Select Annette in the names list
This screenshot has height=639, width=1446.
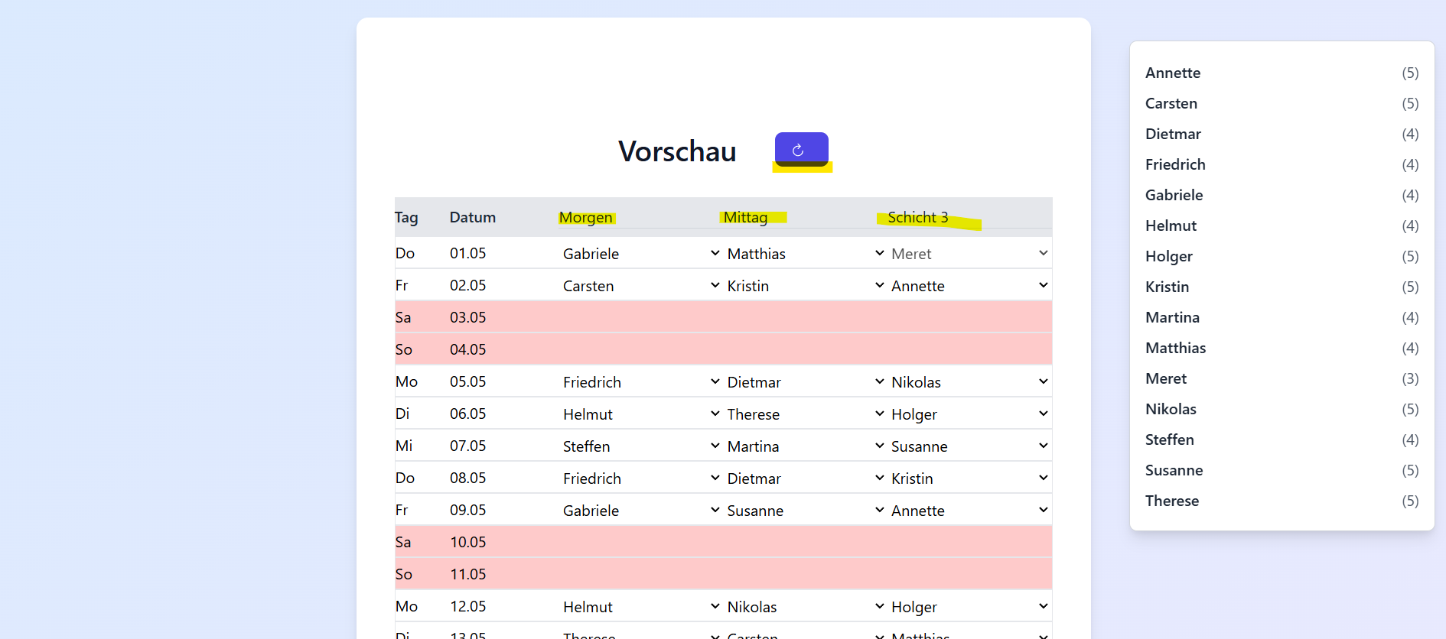tap(1172, 73)
